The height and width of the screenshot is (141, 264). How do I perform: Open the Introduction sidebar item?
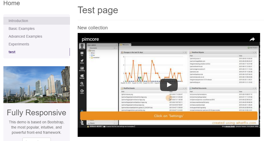tap(18, 21)
